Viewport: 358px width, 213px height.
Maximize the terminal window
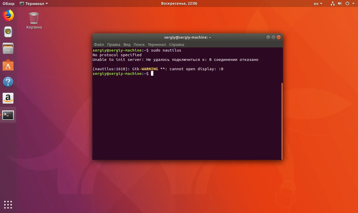[x=273, y=37]
